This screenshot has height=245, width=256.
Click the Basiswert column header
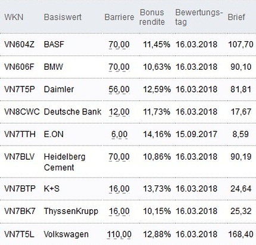tap(63, 17)
